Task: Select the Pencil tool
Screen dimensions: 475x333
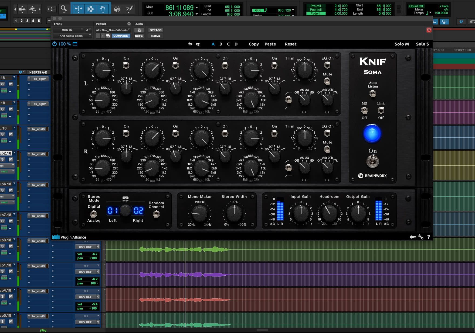Action: pos(129,9)
